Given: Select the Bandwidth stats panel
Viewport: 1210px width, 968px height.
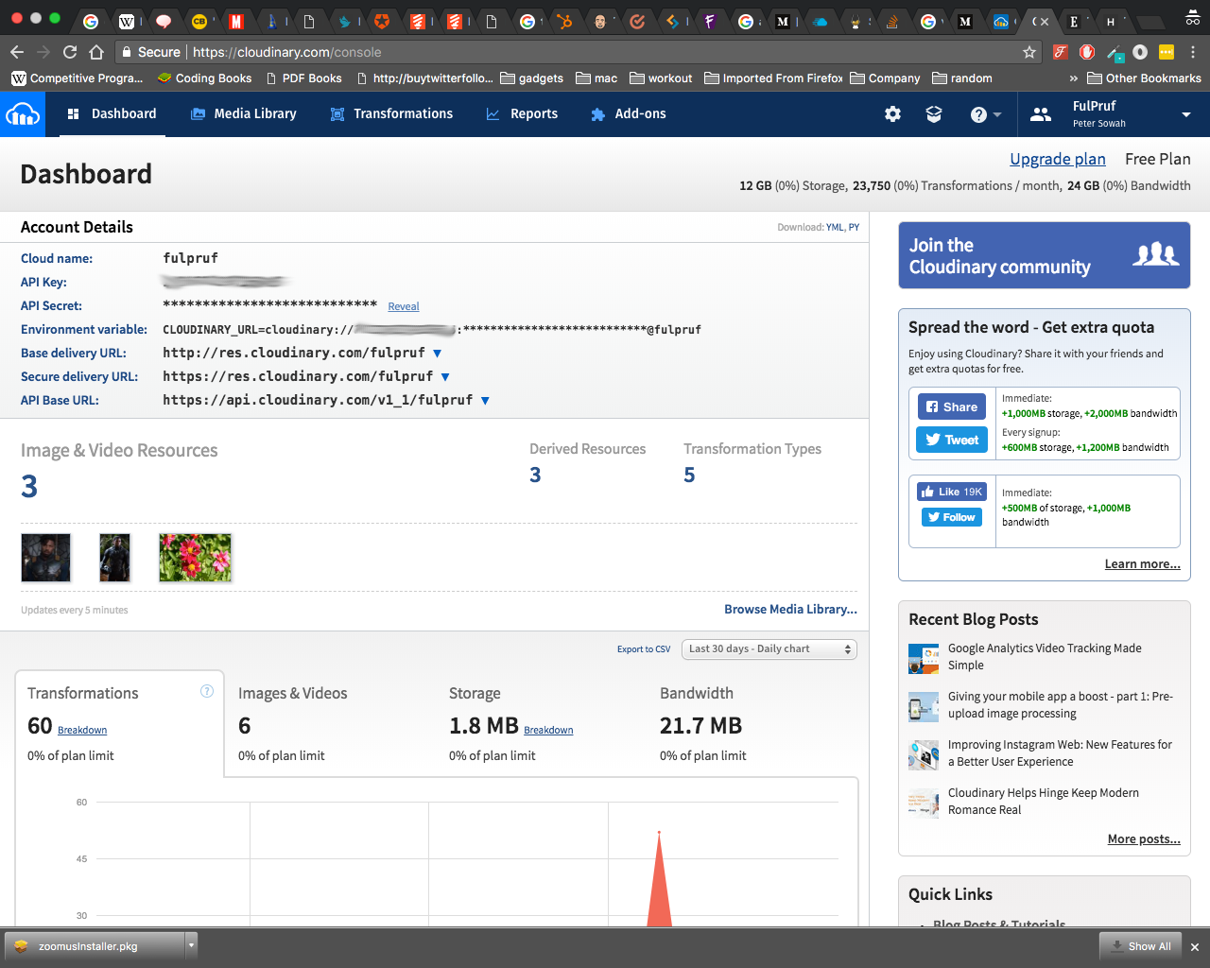Looking at the screenshot, I should [752, 724].
